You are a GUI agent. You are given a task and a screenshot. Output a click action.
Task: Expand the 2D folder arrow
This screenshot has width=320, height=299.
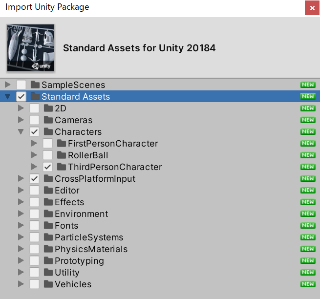pos(21,108)
